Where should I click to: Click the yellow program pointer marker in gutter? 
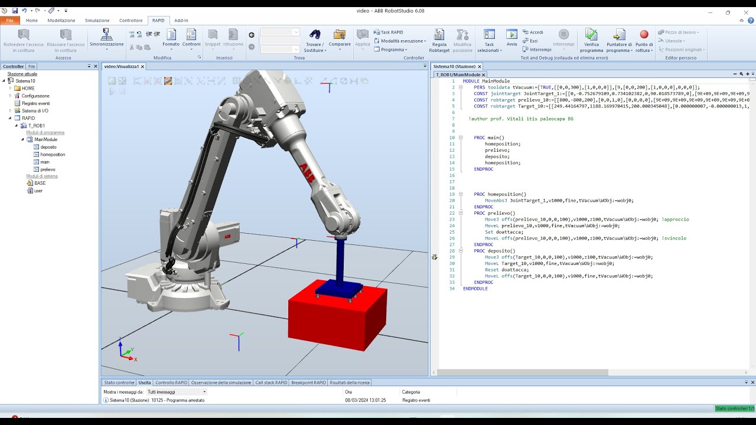[435, 257]
